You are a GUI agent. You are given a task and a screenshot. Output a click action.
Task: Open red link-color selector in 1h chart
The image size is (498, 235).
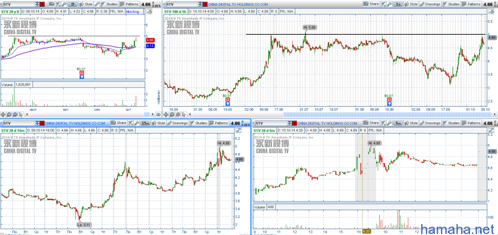click(x=204, y=4)
